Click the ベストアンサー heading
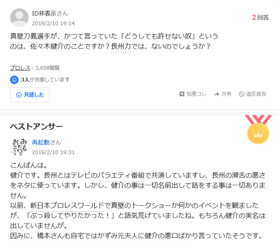This screenshot has height=247, width=279. tap(37, 126)
